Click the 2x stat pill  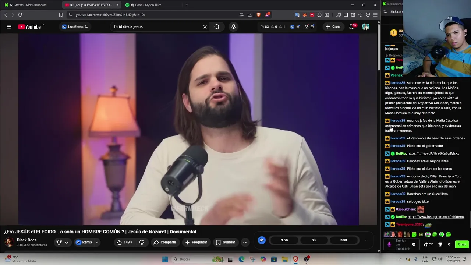[x=314, y=240]
